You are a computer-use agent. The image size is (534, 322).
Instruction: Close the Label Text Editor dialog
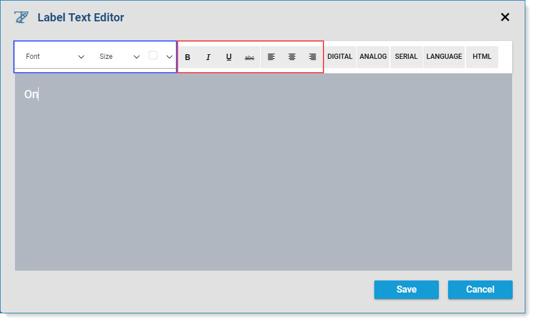505,17
